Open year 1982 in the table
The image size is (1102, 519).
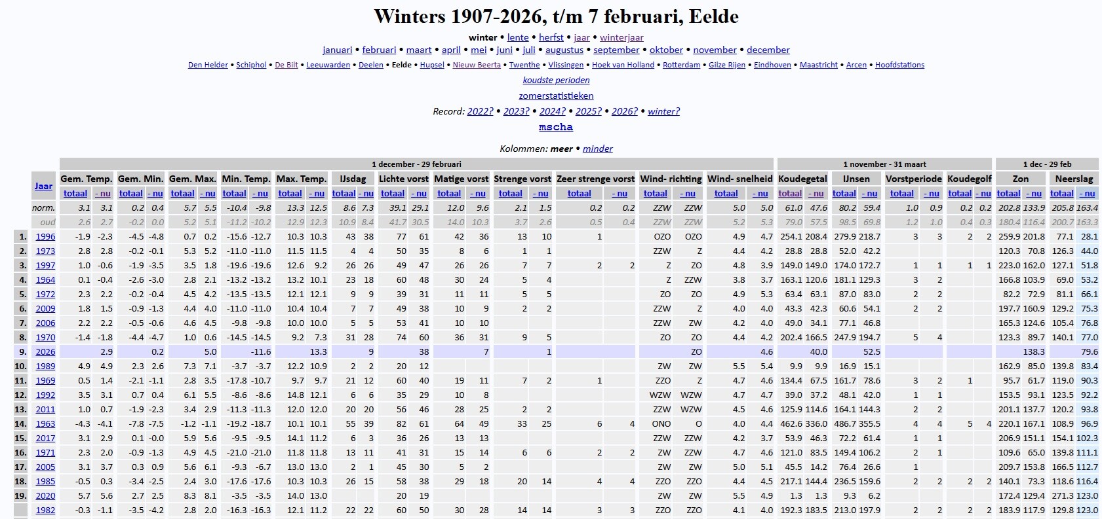pyautogui.click(x=45, y=510)
